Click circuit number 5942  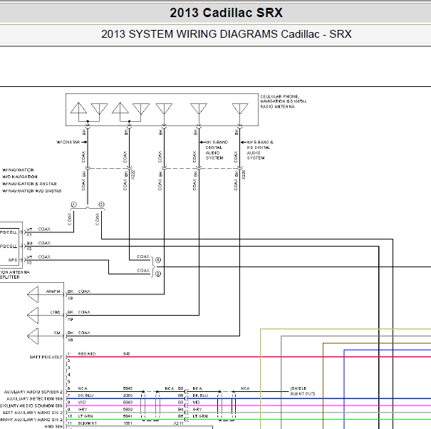coord(128,388)
